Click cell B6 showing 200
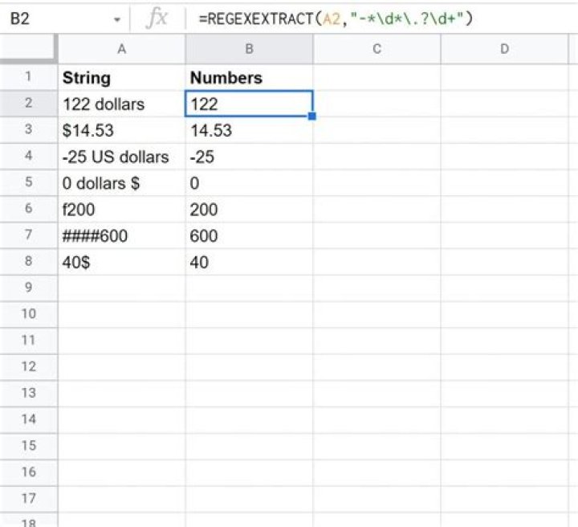The image size is (578, 527). coord(249,209)
